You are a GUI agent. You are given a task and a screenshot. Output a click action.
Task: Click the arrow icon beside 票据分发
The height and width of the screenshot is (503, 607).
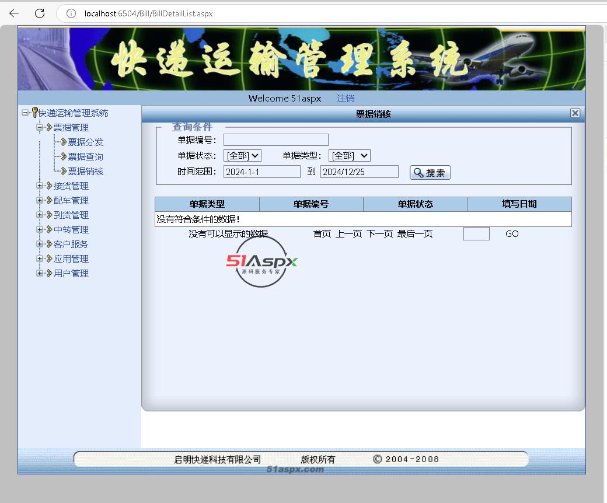coord(64,142)
